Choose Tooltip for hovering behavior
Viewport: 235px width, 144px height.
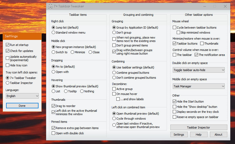[x=70, y=91]
